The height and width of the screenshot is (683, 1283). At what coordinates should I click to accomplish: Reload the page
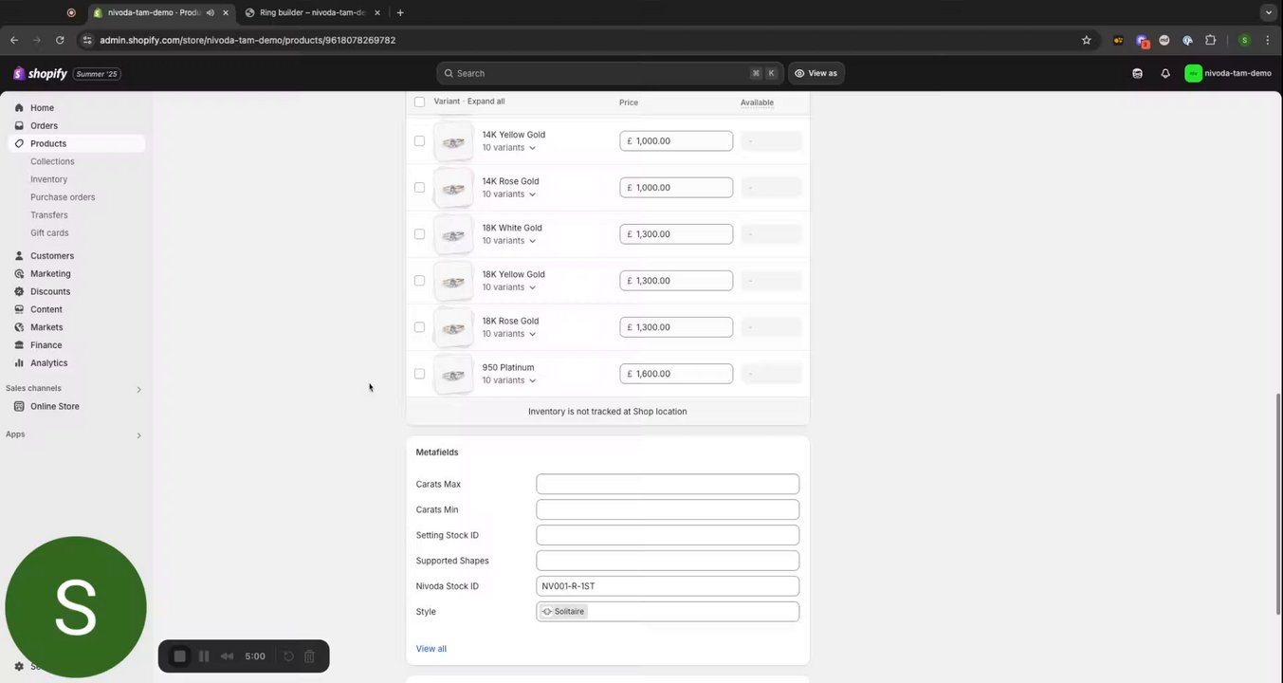coord(60,40)
